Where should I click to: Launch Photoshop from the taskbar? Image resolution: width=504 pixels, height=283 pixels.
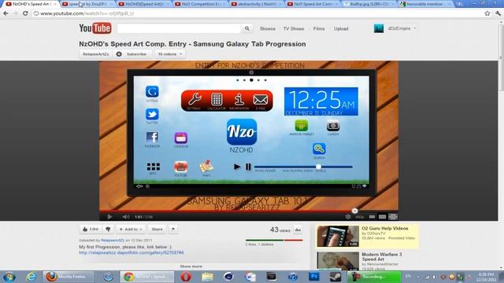point(314,277)
